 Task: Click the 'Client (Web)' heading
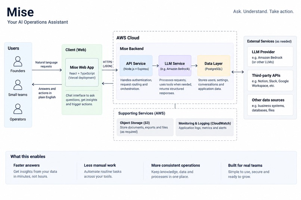pos(76,50)
